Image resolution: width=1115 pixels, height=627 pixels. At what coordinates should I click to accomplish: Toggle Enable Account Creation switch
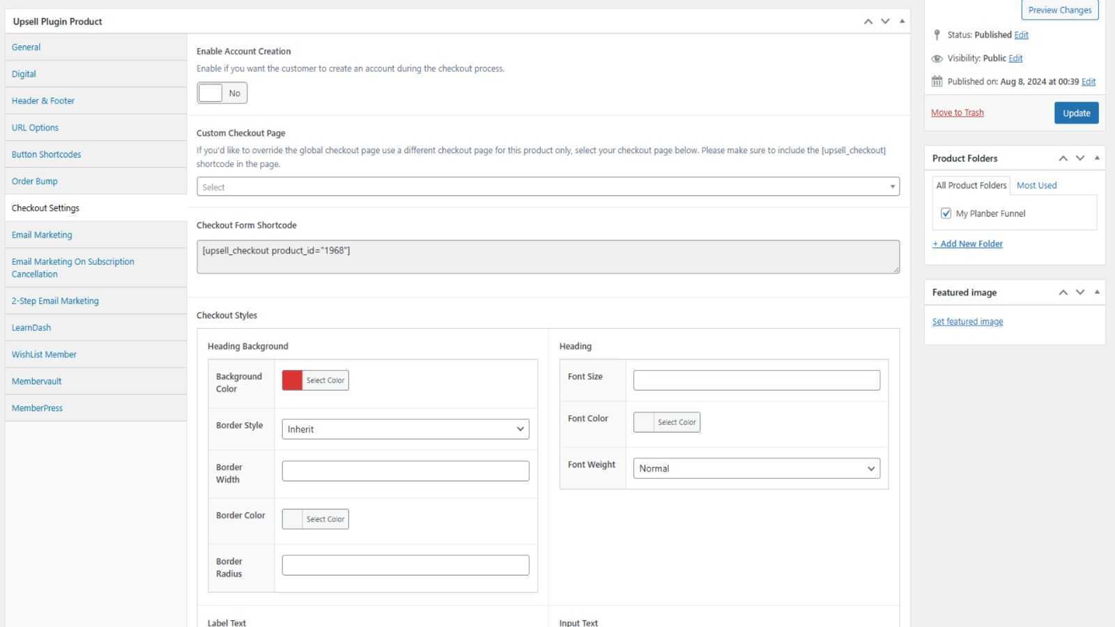222,93
